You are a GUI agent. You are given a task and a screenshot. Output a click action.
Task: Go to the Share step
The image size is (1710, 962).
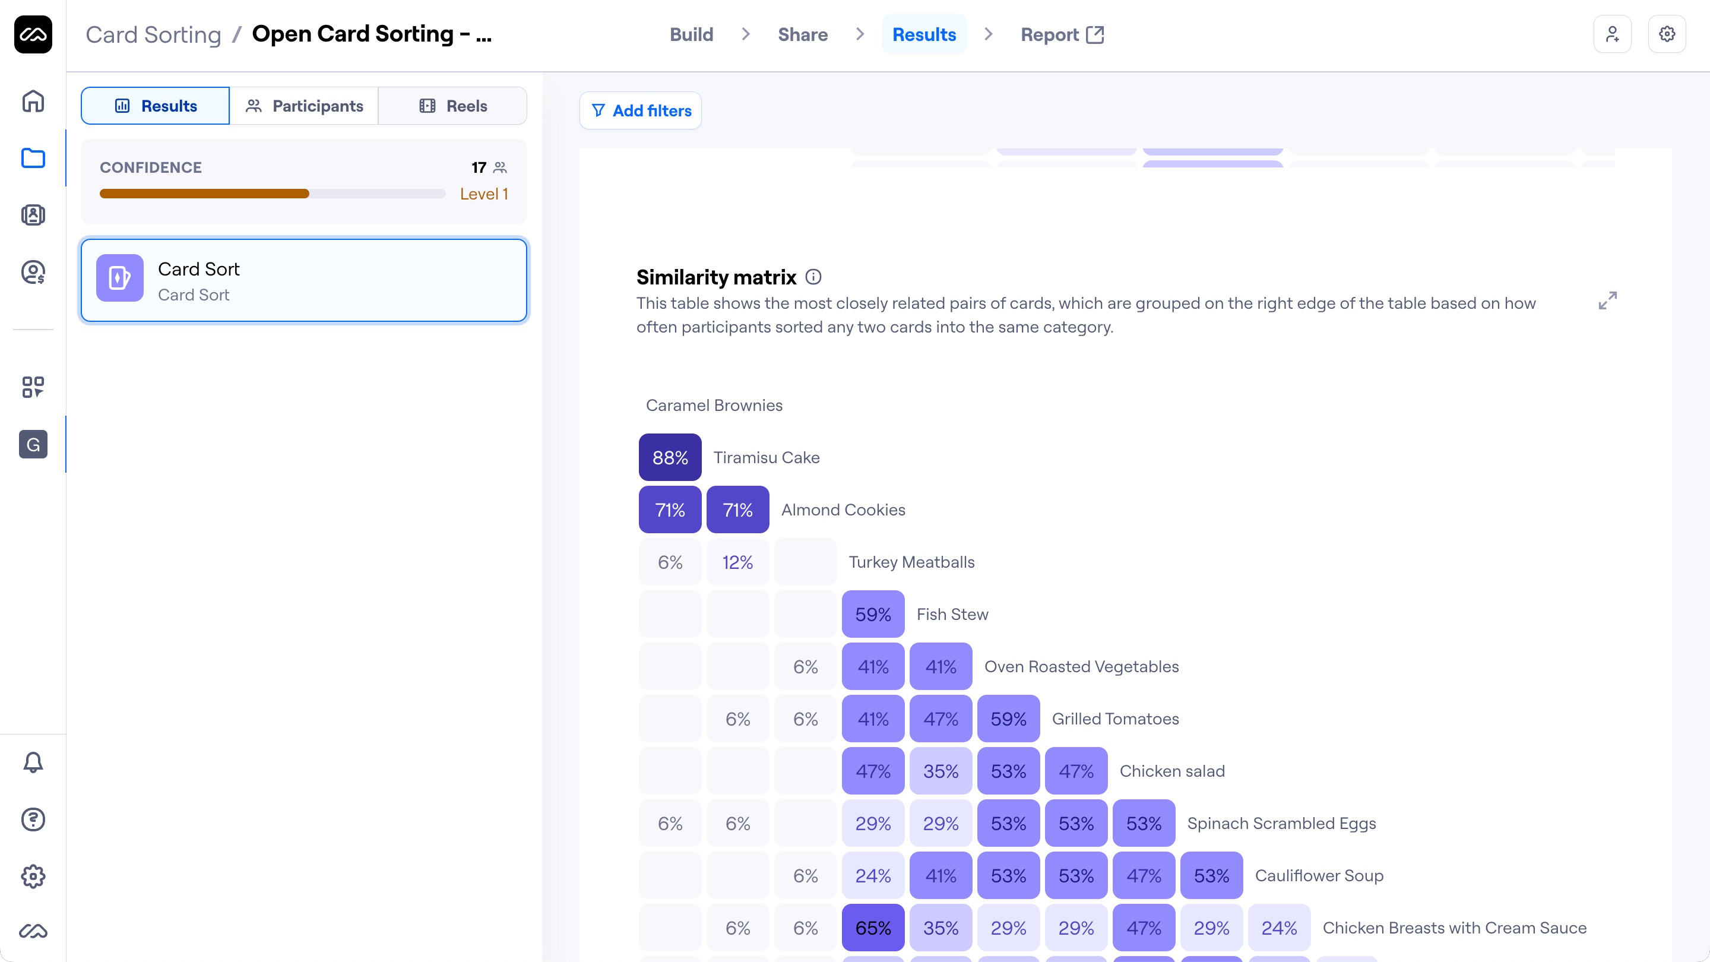click(803, 34)
